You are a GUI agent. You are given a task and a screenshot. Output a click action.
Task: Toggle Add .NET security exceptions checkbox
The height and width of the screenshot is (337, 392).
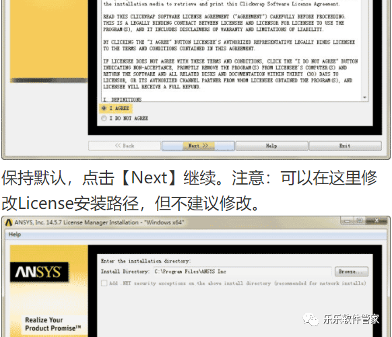coord(104,283)
